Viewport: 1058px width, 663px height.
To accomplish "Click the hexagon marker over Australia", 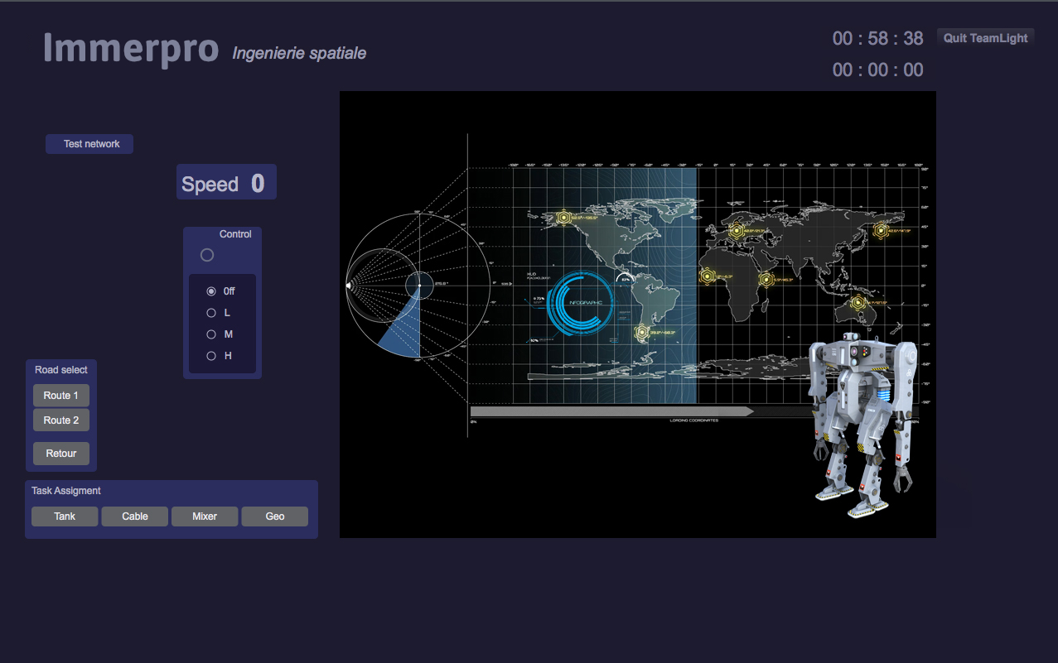I will coord(858,302).
